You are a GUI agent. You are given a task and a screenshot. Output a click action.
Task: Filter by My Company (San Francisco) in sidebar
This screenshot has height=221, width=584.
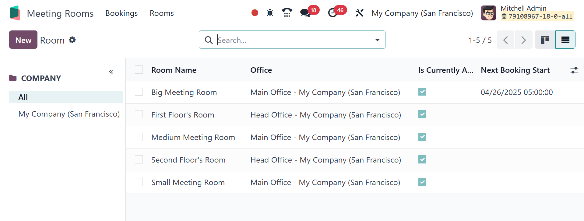69,114
